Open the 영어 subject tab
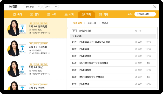Viewport: 163px width, 94px height. (x=35, y=14)
